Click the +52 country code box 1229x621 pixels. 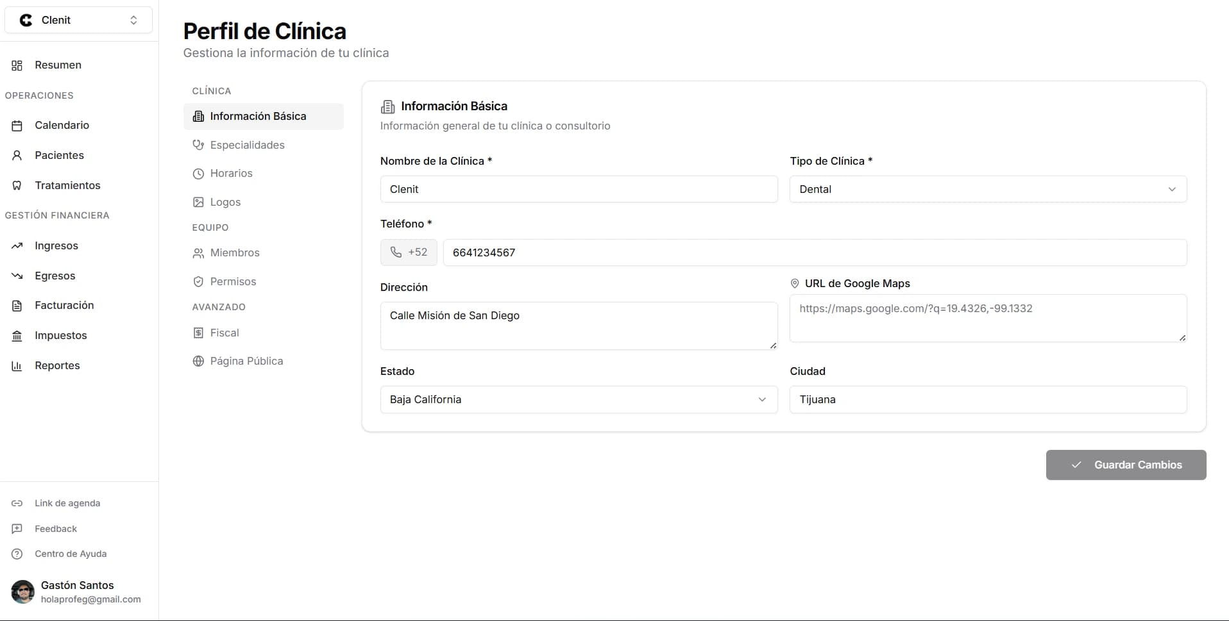coord(409,253)
